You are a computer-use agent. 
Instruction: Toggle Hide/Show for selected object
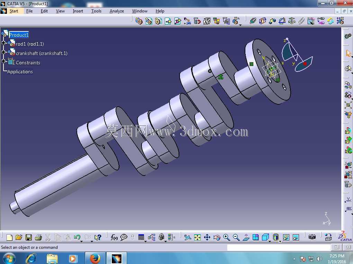286,237
